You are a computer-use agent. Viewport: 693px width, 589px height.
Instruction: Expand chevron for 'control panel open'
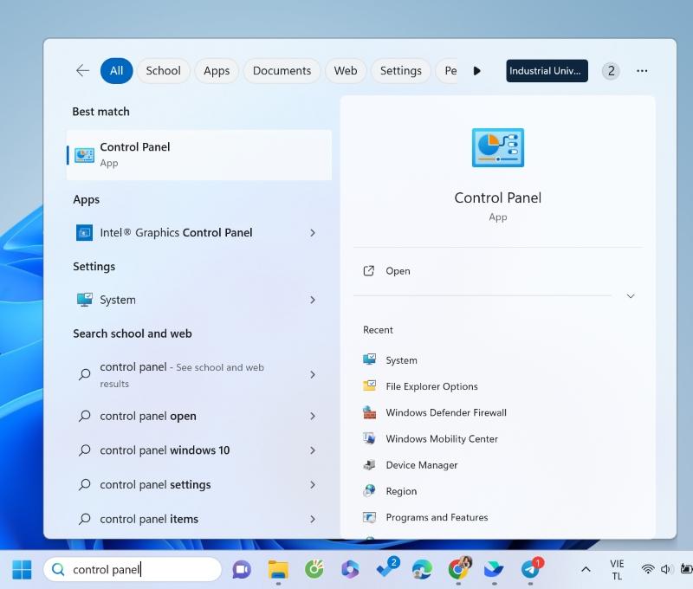pyautogui.click(x=313, y=416)
